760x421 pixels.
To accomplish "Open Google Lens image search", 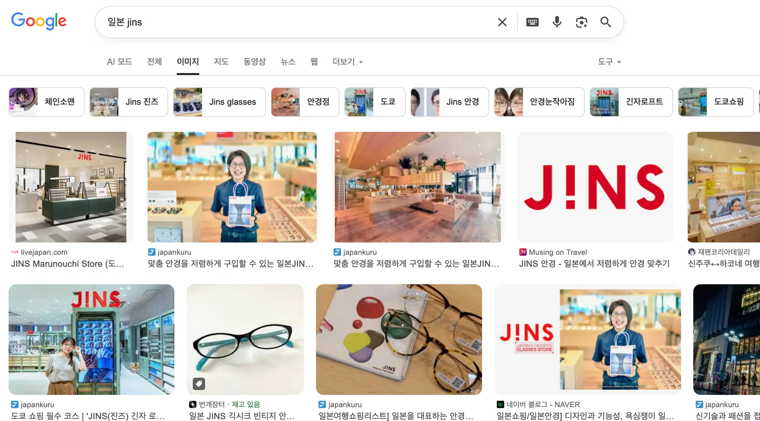I will coord(581,22).
